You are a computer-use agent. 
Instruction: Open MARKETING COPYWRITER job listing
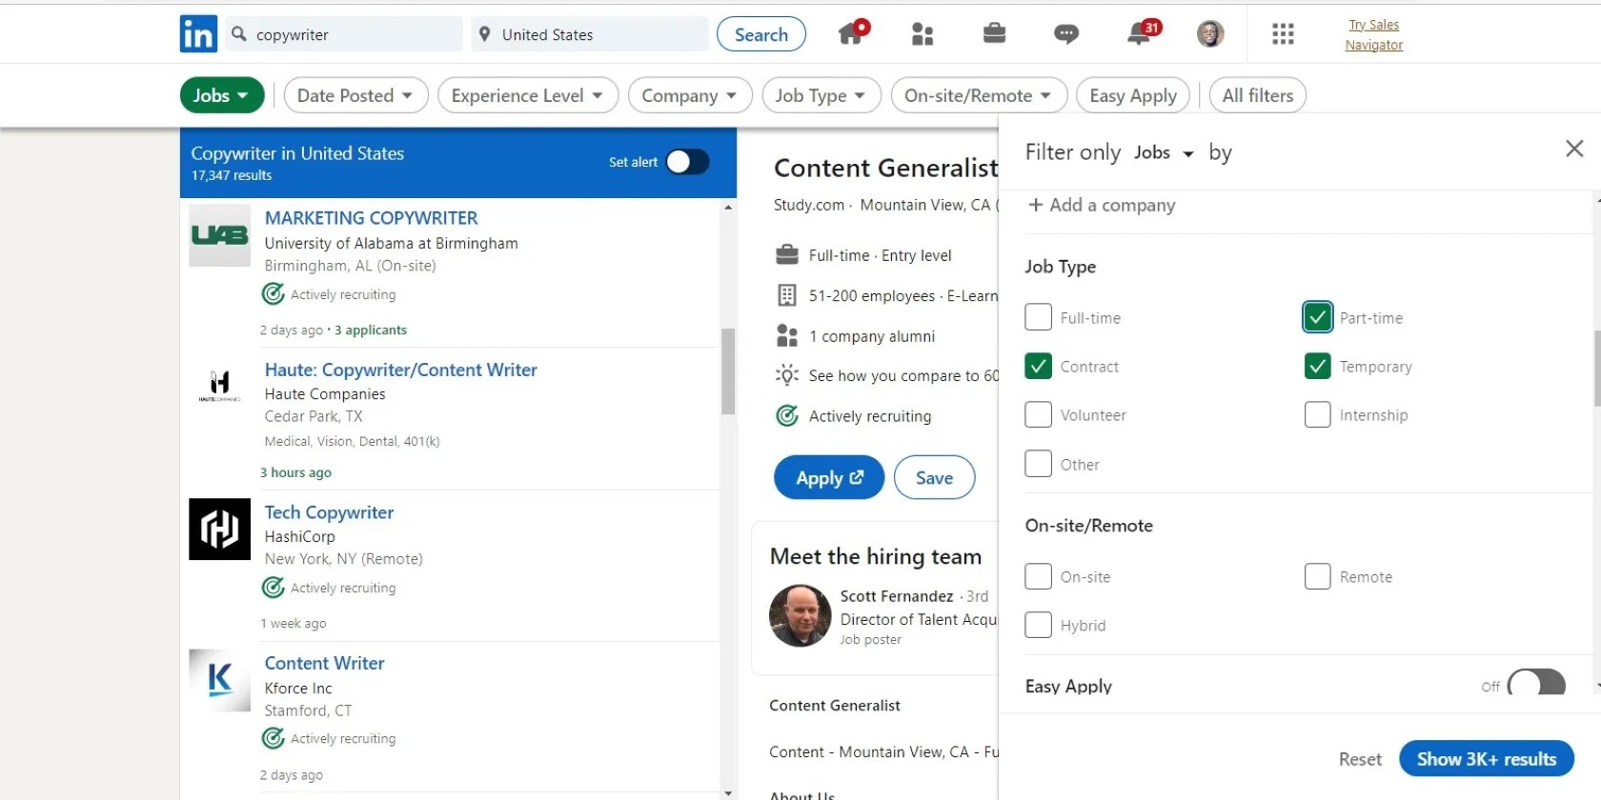[371, 218]
